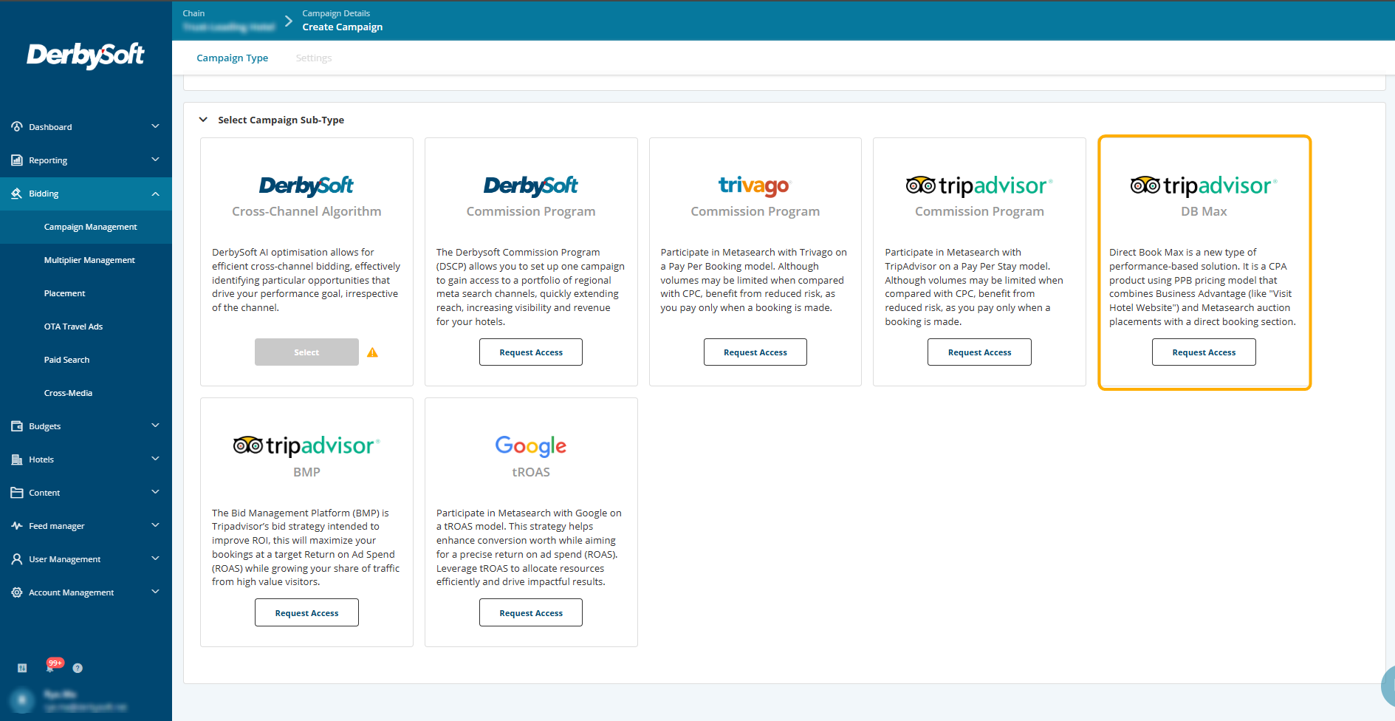1395x721 pixels.
Task: Click the Google logo on tROAS card
Action: tap(531, 445)
